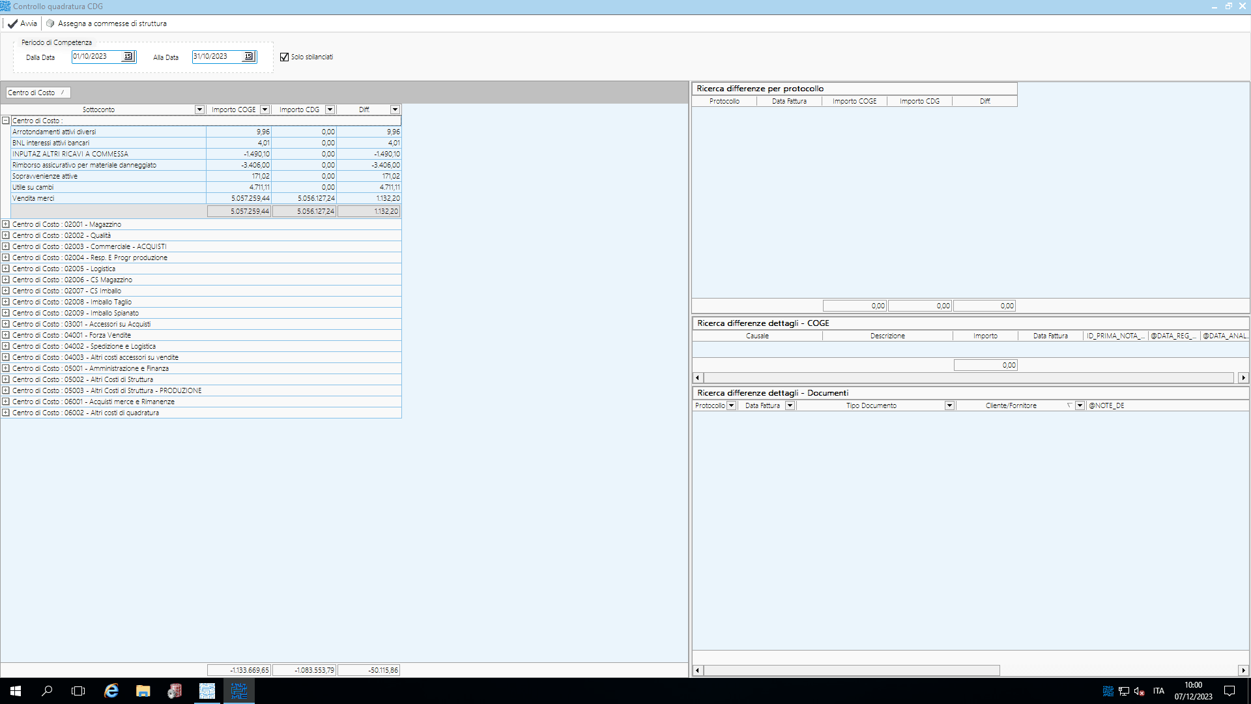Expand 02004 Resp. E Progr produzione
Image resolution: width=1251 pixels, height=704 pixels.
point(5,257)
